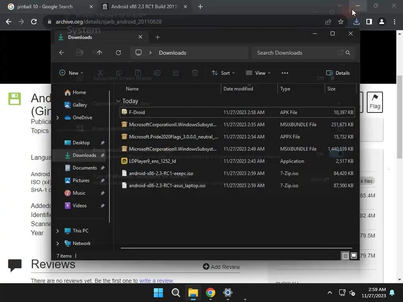Switch to details list view icon in status bar
Viewport: 403px width, 302px height.
tap(345, 256)
